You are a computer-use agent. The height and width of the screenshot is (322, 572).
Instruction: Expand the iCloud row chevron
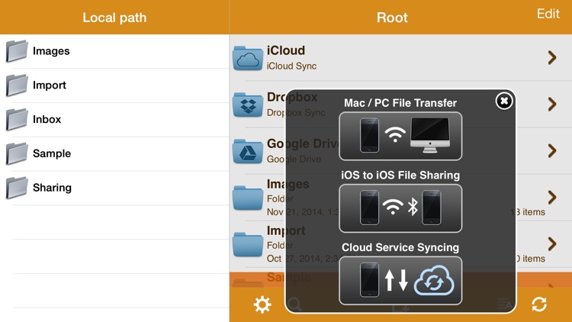pos(552,57)
